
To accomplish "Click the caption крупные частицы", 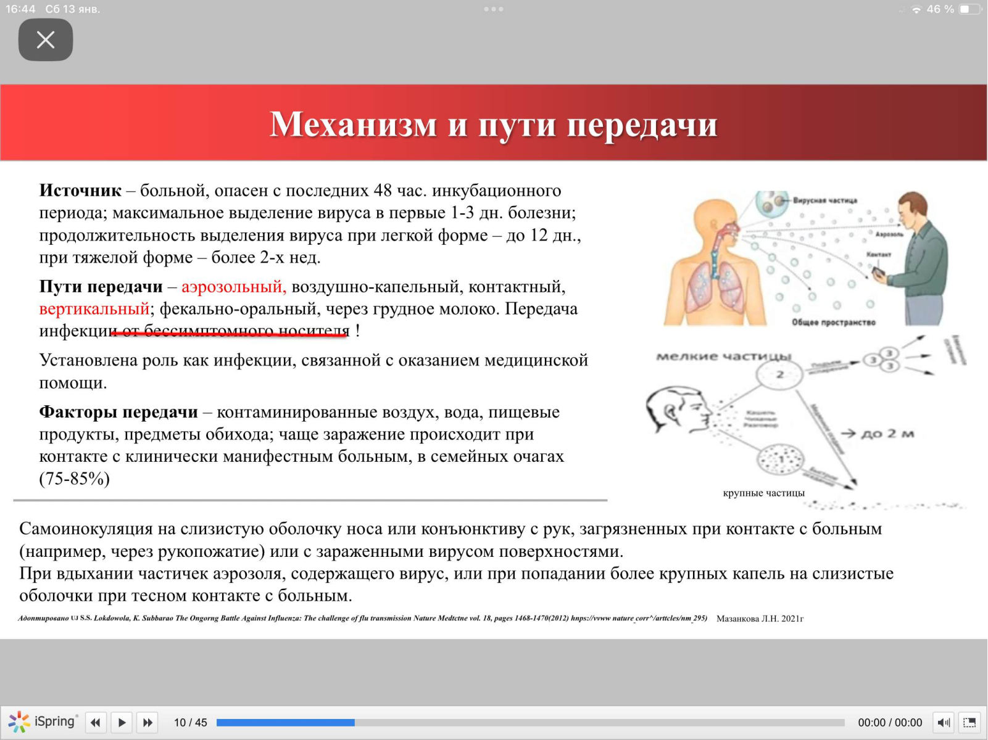I will pos(764,493).
